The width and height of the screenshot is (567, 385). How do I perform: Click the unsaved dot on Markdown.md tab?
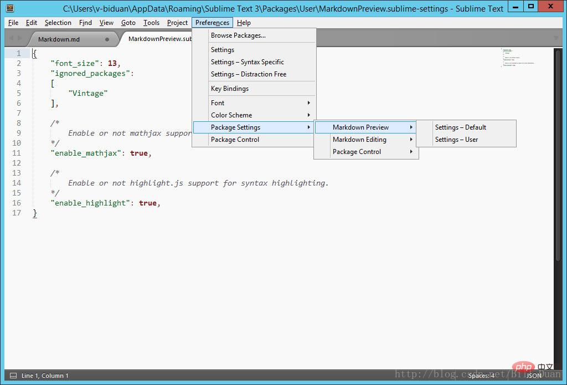(107, 39)
